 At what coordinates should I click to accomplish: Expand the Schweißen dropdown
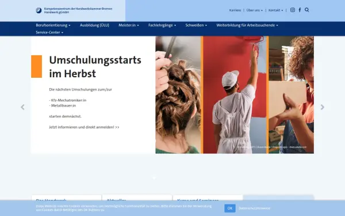click(196, 25)
